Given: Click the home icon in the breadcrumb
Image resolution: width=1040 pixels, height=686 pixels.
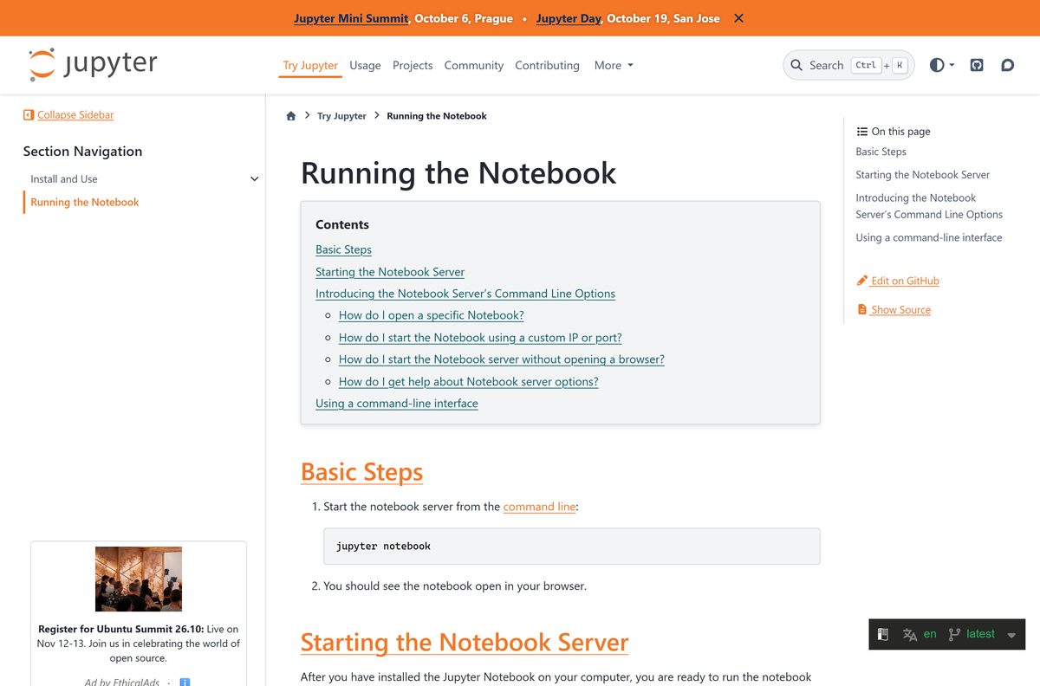Looking at the screenshot, I should 291,116.
